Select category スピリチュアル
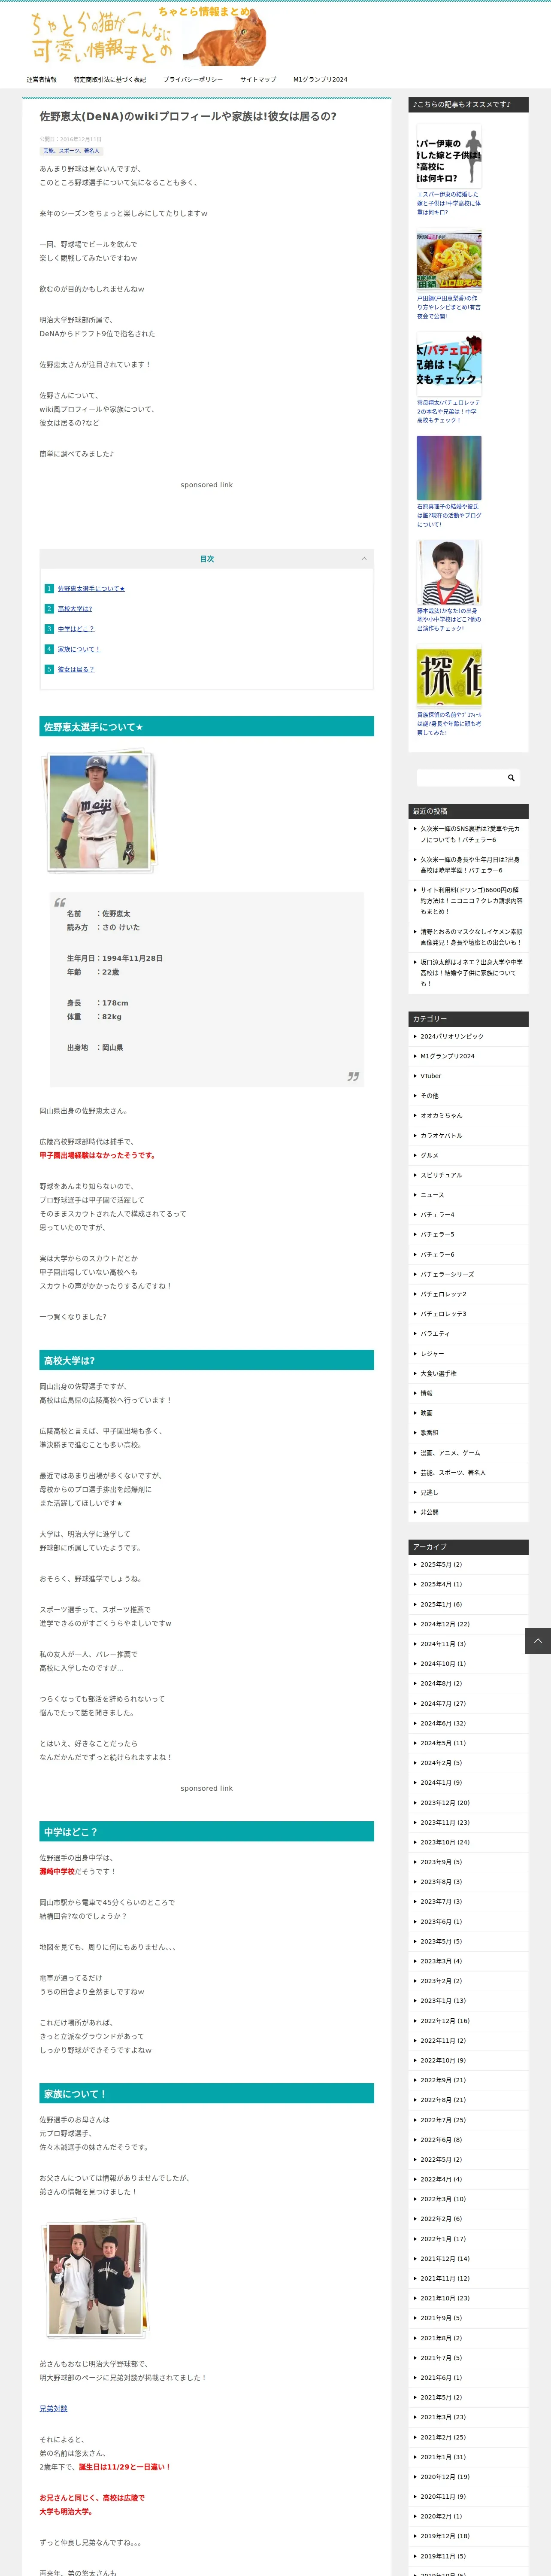This screenshot has width=551, height=2576. [x=441, y=1175]
